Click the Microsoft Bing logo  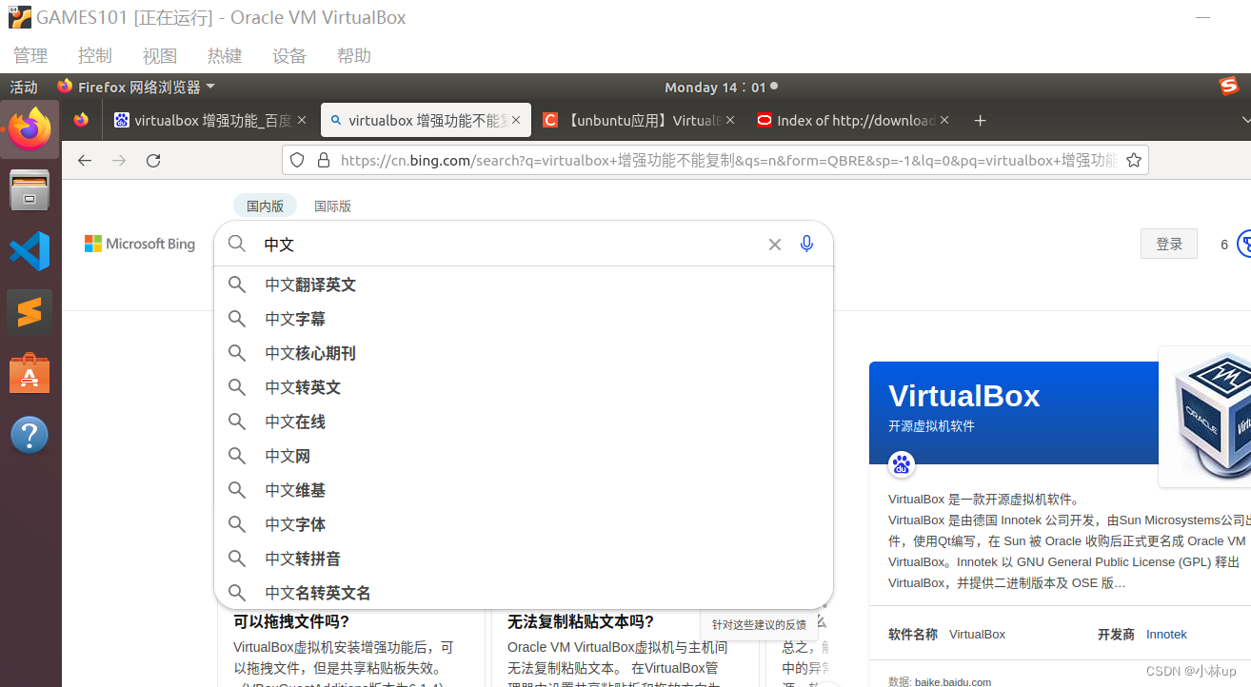coord(140,245)
